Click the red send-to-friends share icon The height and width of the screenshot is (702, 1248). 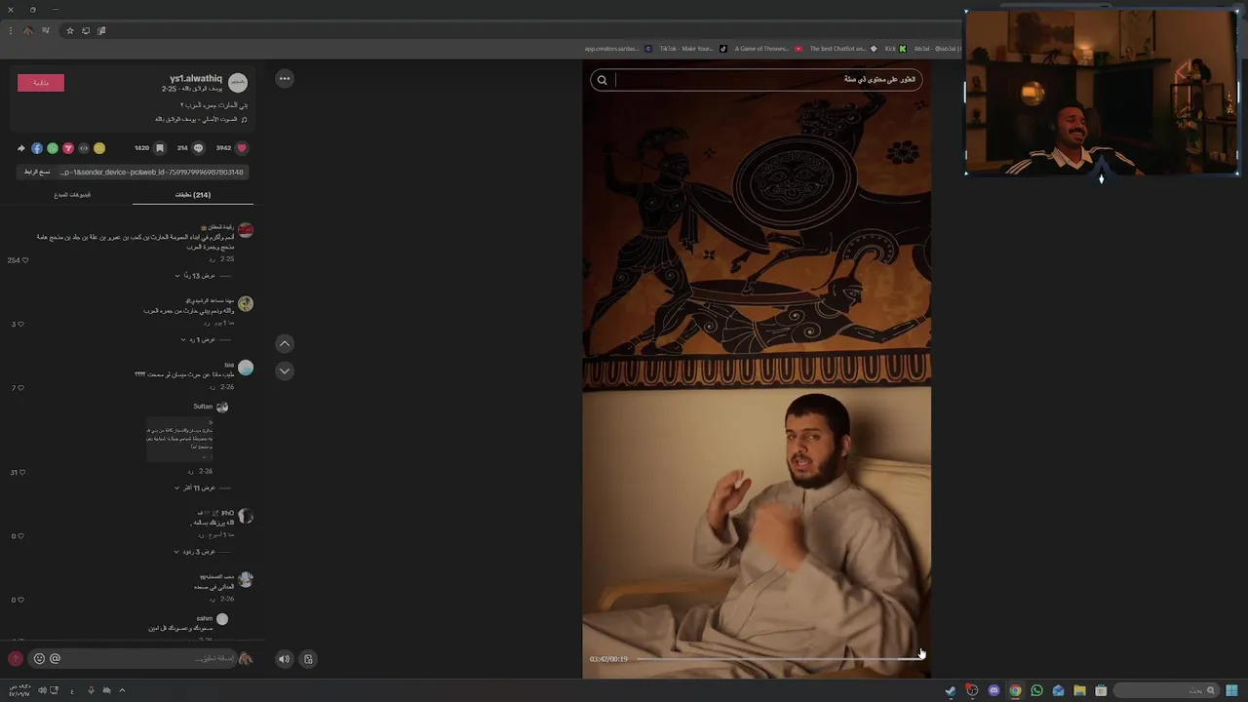pos(68,148)
